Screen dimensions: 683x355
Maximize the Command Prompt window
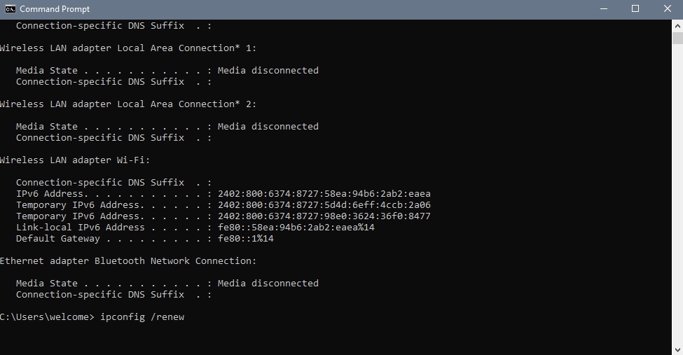click(635, 9)
